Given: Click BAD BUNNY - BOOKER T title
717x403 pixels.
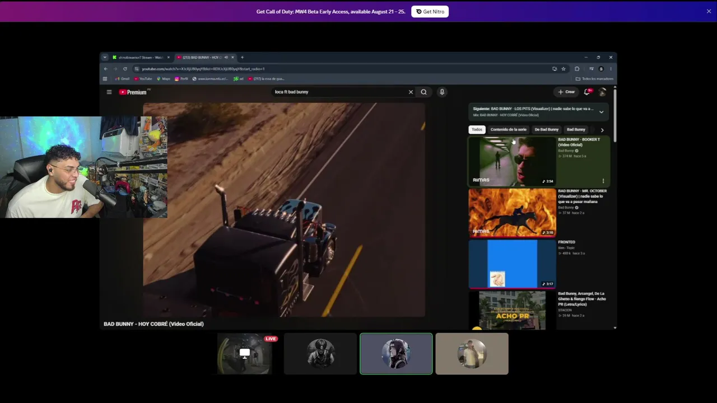Looking at the screenshot, I should coord(579,142).
